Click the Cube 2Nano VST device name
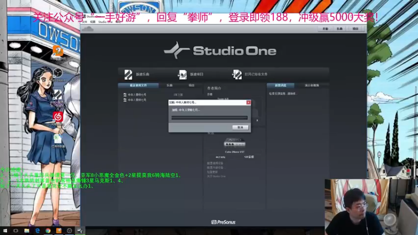This screenshot has height=235, width=418. click(x=235, y=152)
